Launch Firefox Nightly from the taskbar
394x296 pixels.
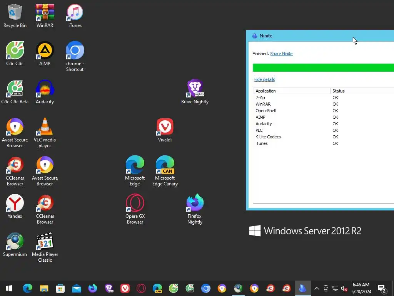(x=93, y=288)
